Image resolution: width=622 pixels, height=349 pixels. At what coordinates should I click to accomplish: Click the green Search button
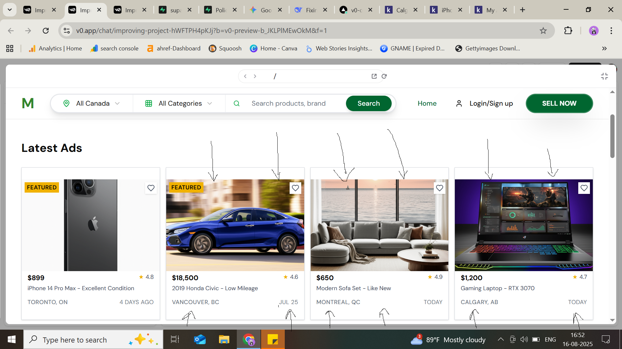[368, 103]
